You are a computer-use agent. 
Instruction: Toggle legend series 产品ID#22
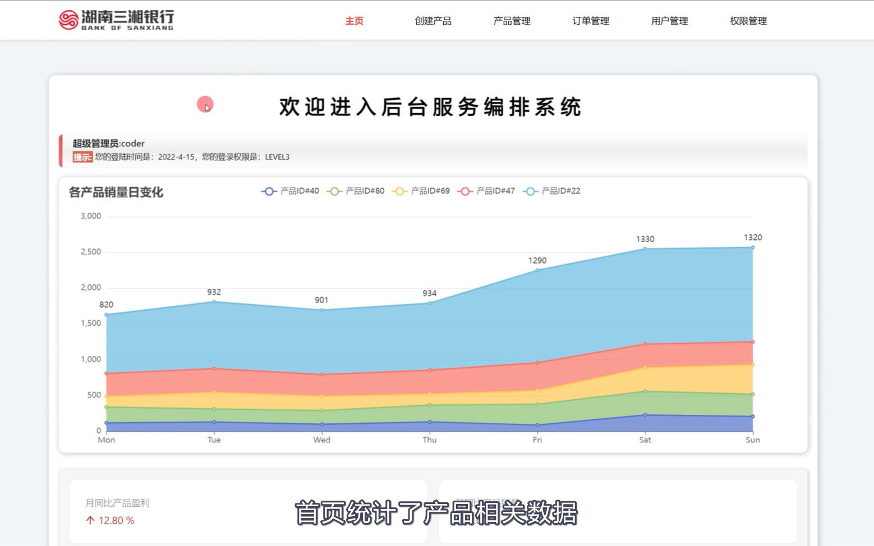551,191
